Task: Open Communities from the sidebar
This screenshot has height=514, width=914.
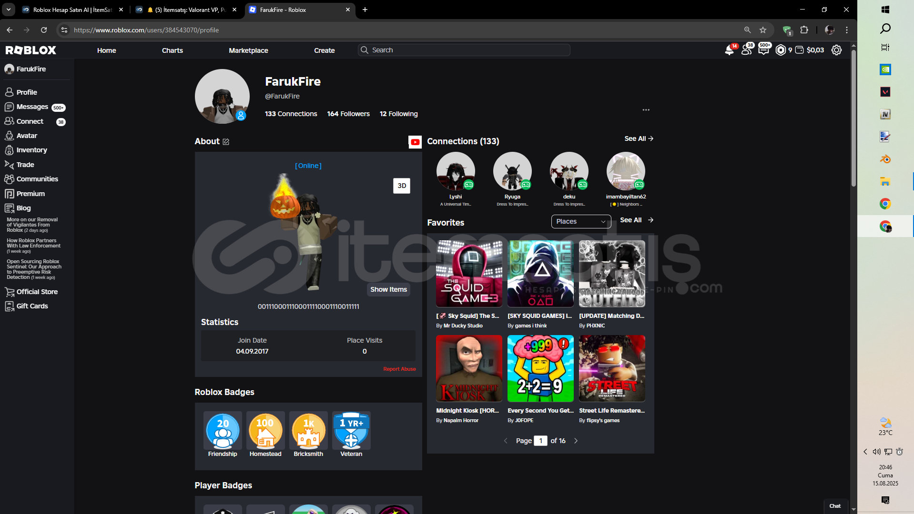Action: [x=37, y=179]
